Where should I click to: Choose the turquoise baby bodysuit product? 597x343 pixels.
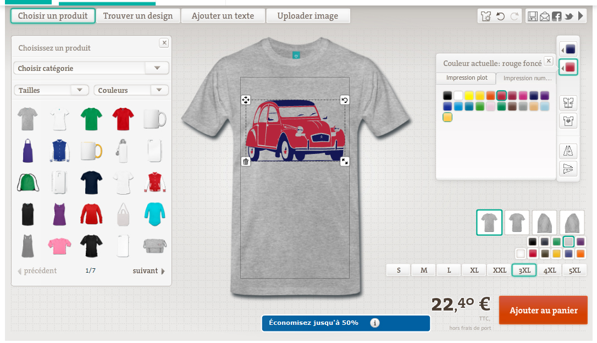tap(155, 214)
